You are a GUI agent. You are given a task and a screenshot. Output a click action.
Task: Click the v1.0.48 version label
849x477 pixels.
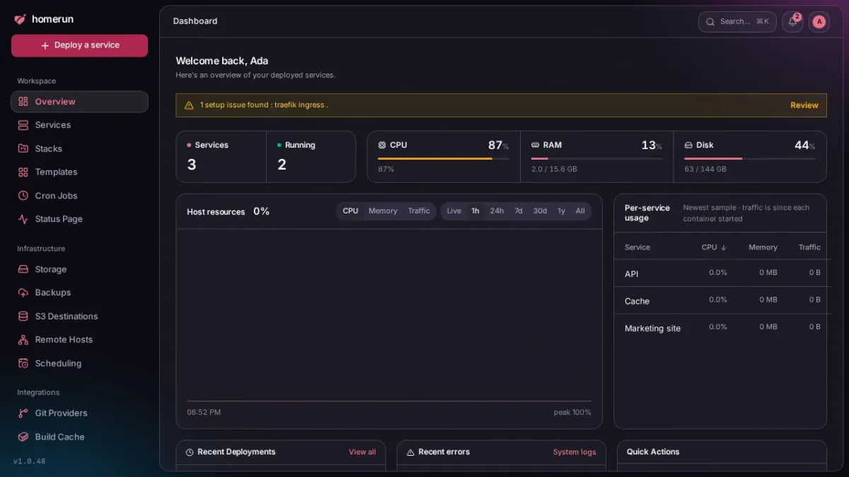coord(29,461)
